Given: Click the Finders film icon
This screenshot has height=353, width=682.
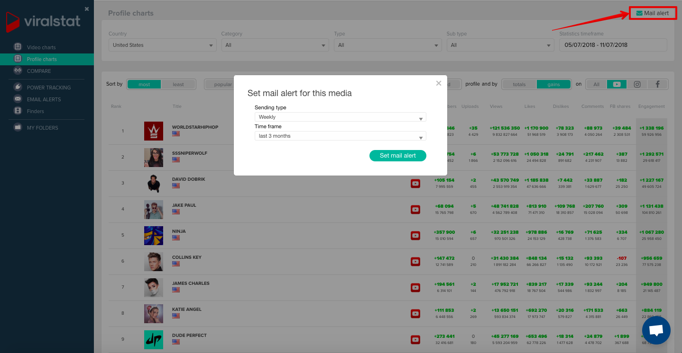Looking at the screenshot, I should 18,111.
